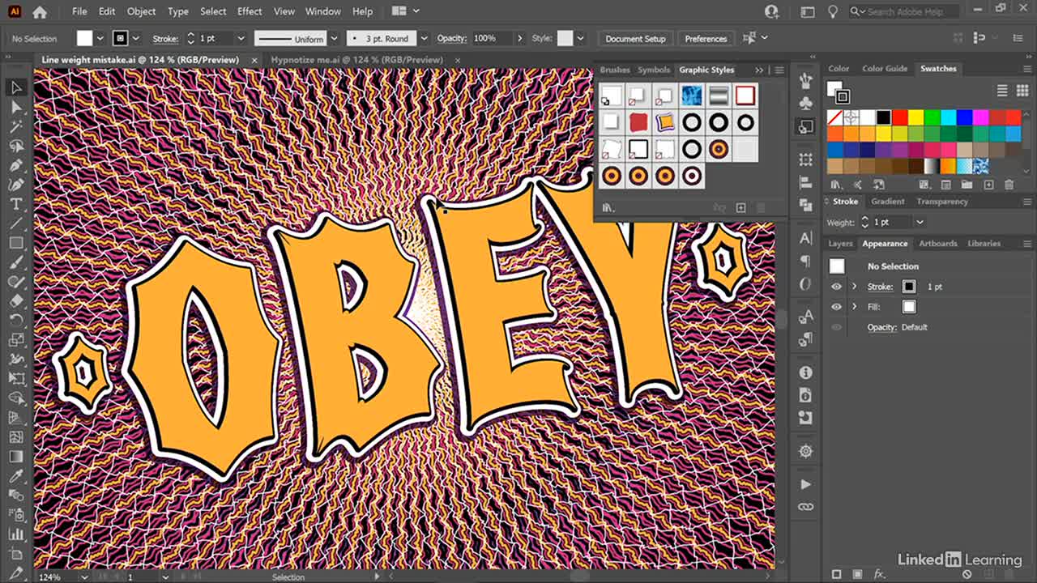
Task: Open the Align panel icon in dock
Action: point(805,182)
